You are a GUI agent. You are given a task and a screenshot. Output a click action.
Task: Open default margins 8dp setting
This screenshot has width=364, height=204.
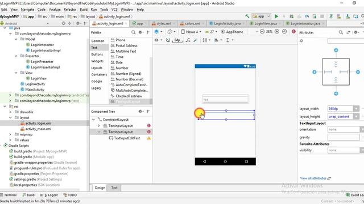(177, 40)
